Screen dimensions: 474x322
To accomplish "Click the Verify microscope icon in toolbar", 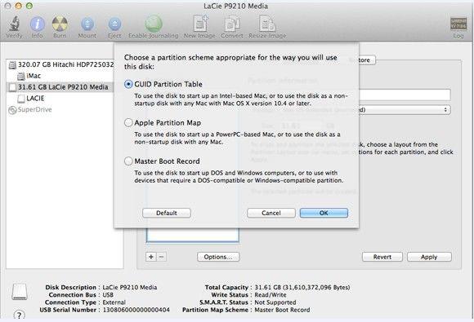I will (x=14, y=23).
